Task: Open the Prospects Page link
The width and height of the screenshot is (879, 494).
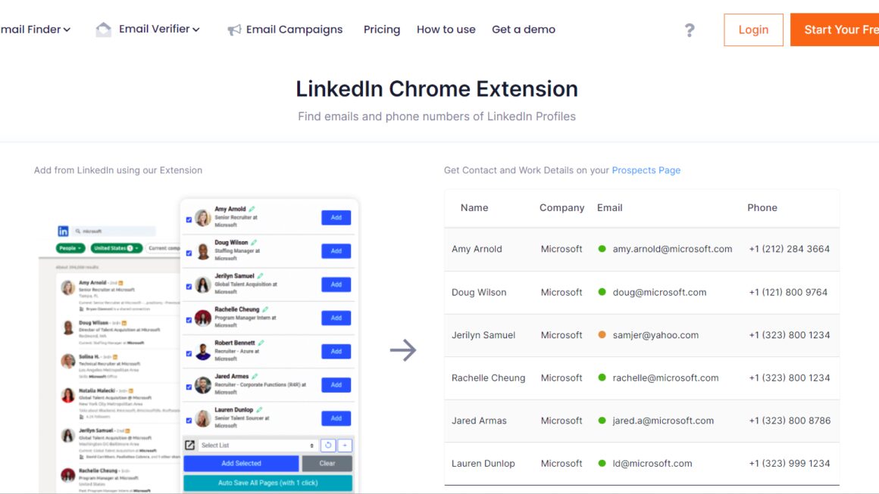Action: point(646,170)
